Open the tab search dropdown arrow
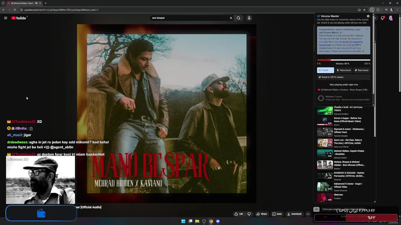 [x=3, y=3]
